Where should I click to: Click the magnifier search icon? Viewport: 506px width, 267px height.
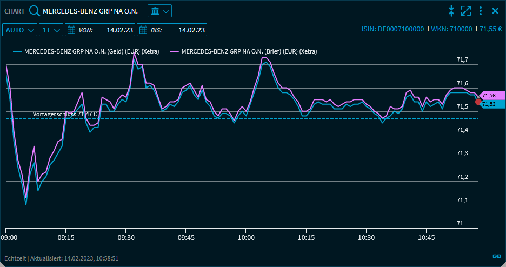[35, 11]
